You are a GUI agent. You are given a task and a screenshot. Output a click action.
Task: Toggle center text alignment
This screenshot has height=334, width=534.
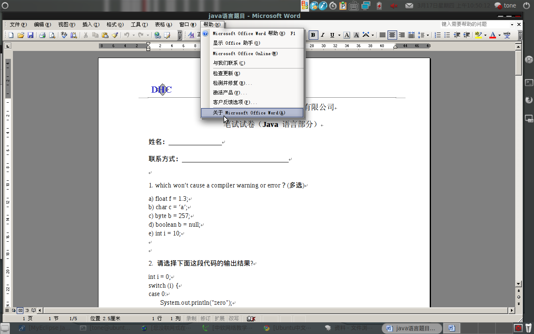click(392, 35)
